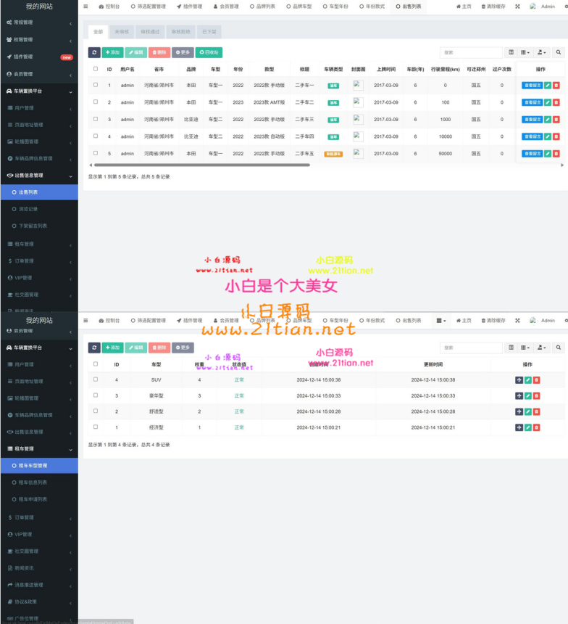Click the search magnifier icon in the upper toolbar
This screenshot has height=624, width=568.
(559, 52)
